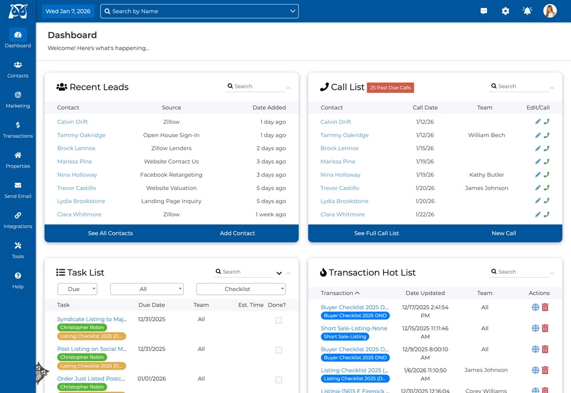Viewport: 571px width, 393px height.
Task: Open the globe icon for Buyer Checklist 2025
Action: [x=535, y=307]
